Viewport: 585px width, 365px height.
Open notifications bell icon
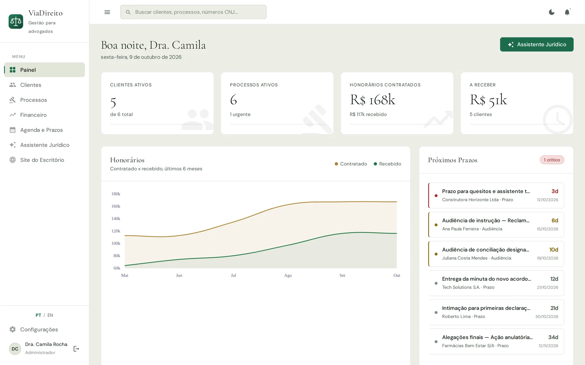(x=567, y=12)
